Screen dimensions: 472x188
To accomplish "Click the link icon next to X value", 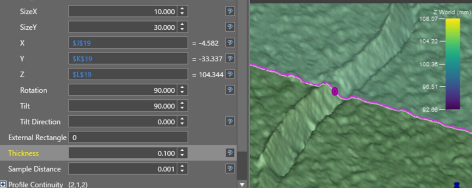I will pyautogui.click(x=230, y=42).
